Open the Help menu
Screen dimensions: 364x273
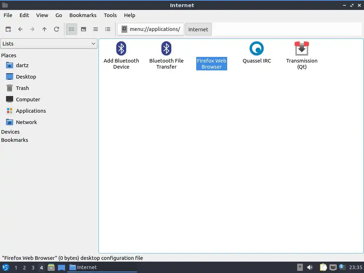pyautogui.click(x=129, y=15)
